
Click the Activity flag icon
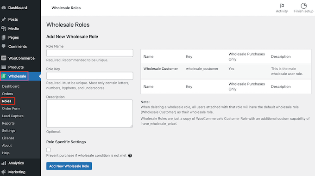(282, 6)
